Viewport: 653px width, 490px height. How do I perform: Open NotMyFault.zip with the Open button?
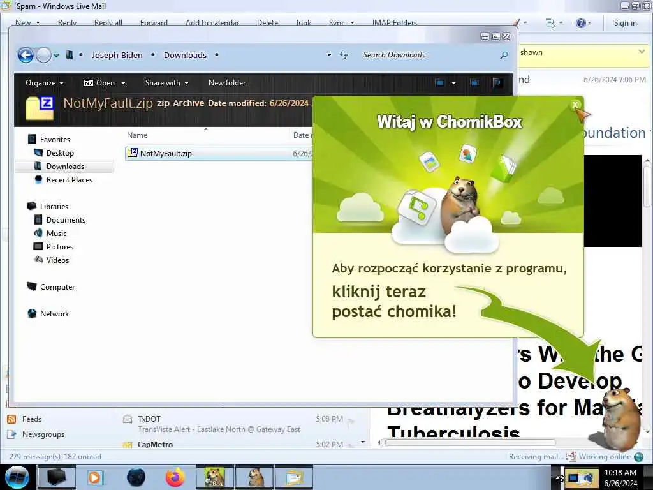click(99, 83)
